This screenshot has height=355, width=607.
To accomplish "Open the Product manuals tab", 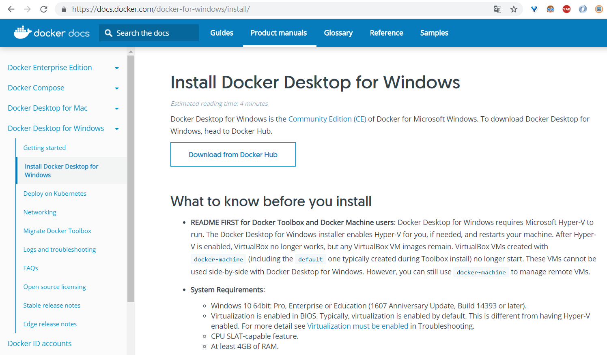I will [x=279, y=33].
